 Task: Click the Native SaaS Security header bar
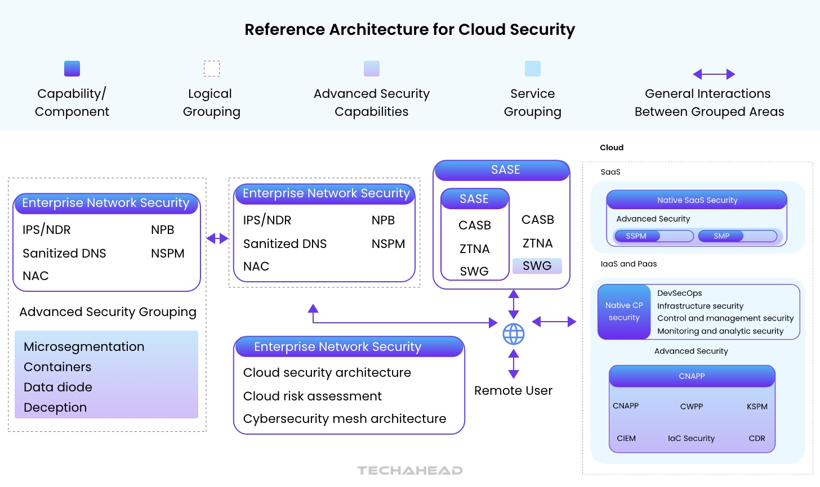697,200
